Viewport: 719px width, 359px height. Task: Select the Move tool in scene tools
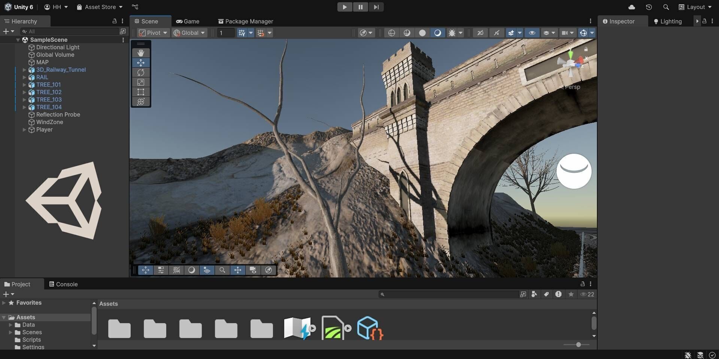pyautogui.click(x=141, y=63)
